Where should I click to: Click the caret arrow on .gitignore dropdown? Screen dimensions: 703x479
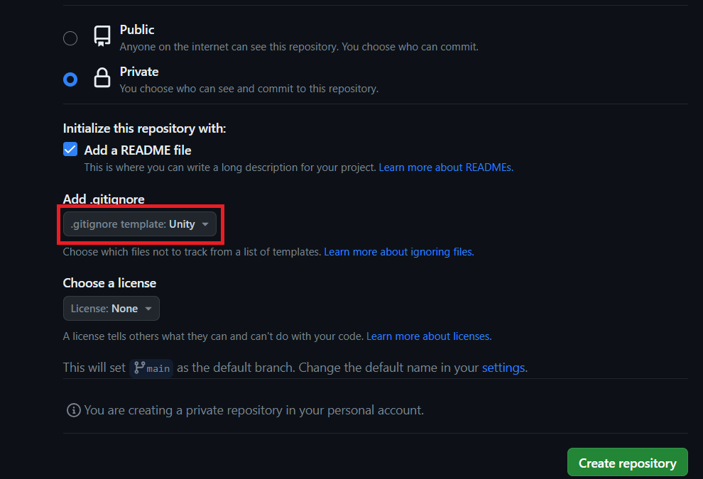point(205,224)
